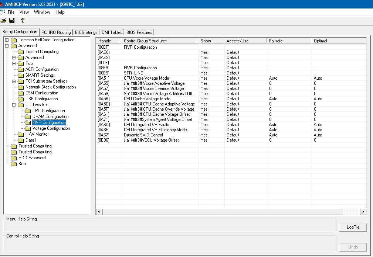The height and width of the screenshot is (257, 373).
Task: Click the Failsafe column header
Action: click(289, 41)
